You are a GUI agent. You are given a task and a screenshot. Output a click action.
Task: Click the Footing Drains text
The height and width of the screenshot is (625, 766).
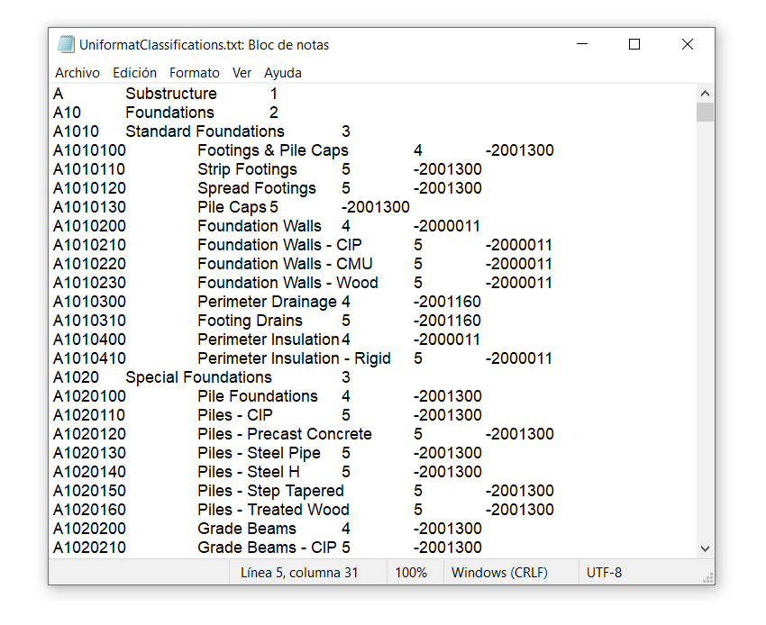tap(250, 321)
